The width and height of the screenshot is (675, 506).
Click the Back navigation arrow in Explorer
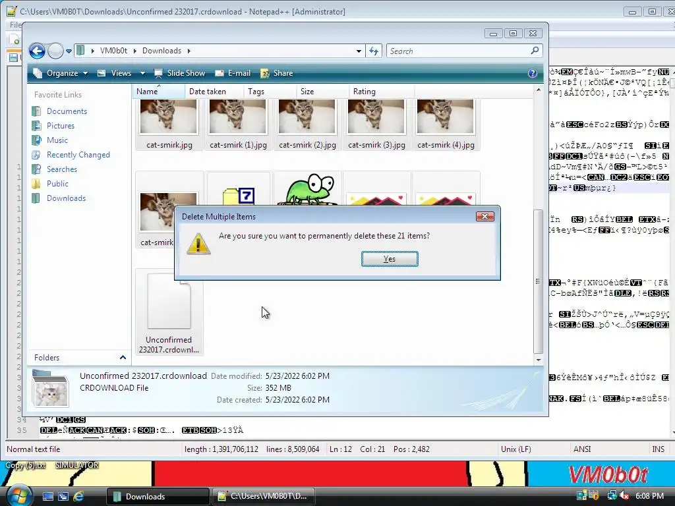click(38, 51)
